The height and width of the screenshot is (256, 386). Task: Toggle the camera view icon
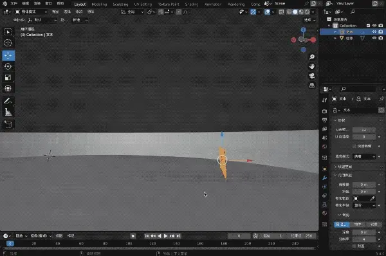click(x=312, y=76)
